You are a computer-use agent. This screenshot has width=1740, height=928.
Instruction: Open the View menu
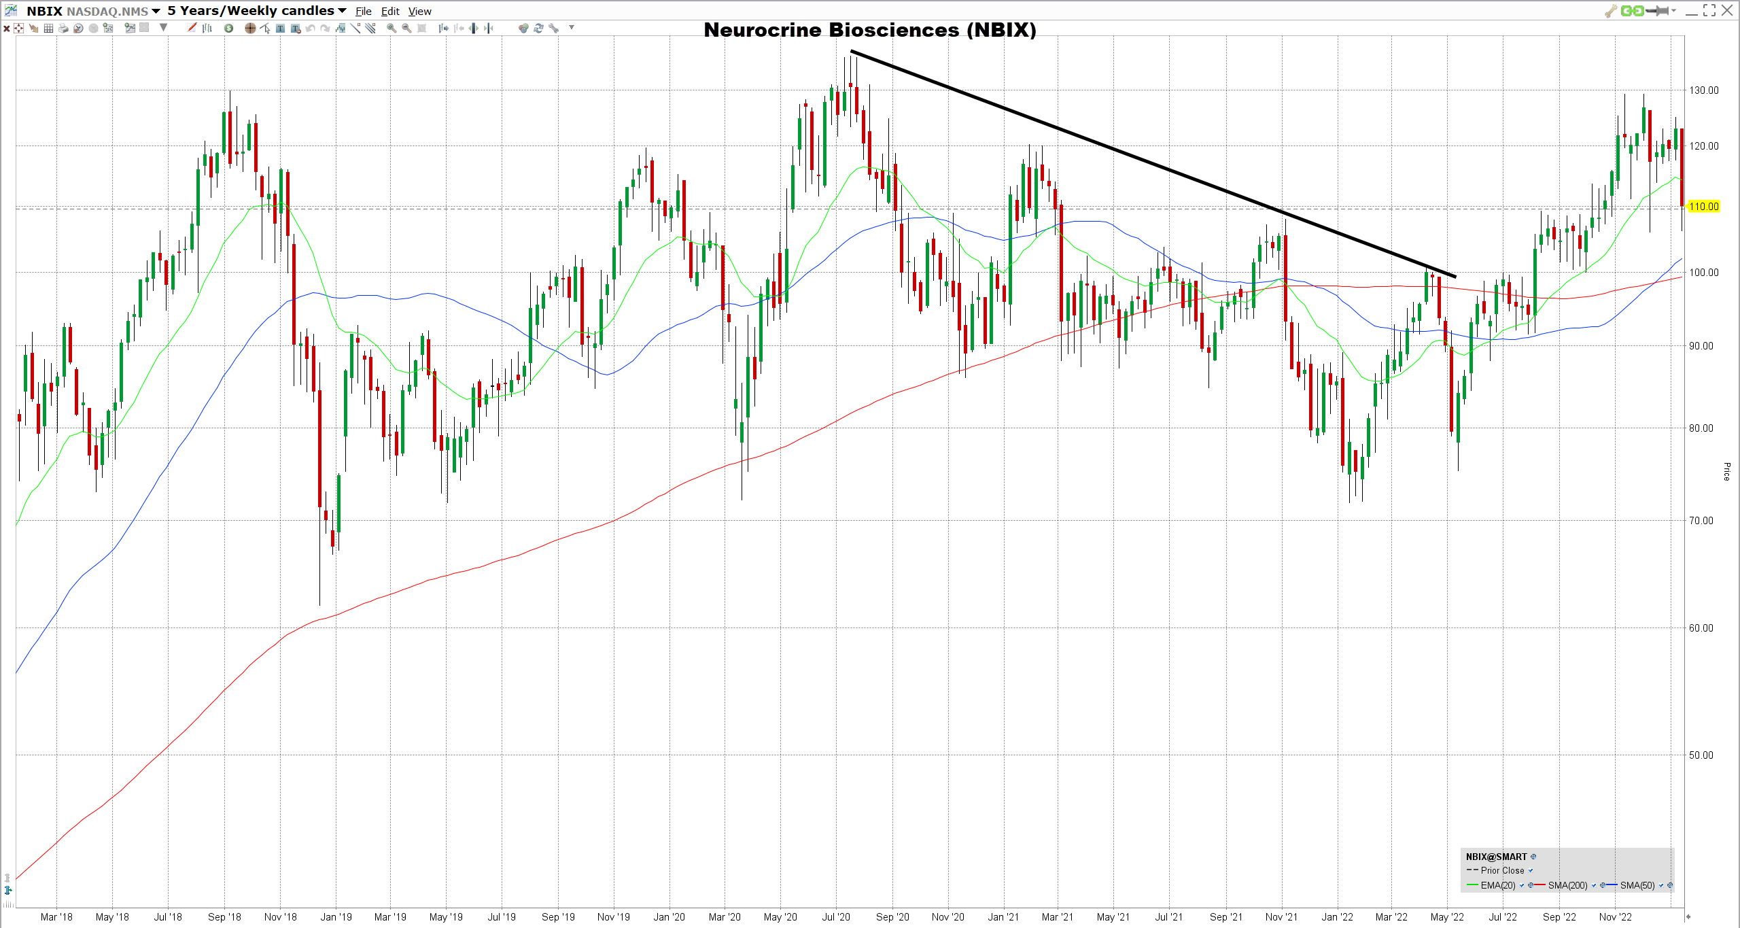tap(419, 12)
